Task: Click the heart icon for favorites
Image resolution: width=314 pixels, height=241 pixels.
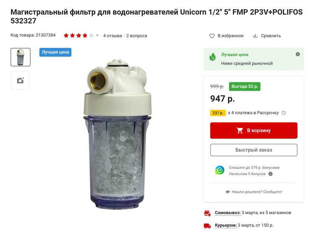Action: point(212,36)
